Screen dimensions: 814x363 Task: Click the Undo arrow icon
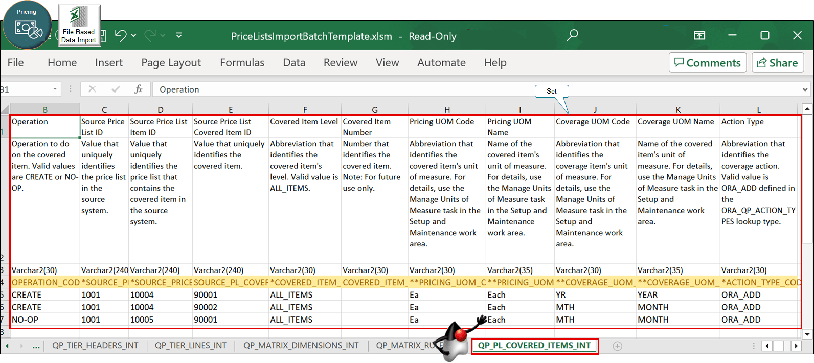[x=121, y=35]
